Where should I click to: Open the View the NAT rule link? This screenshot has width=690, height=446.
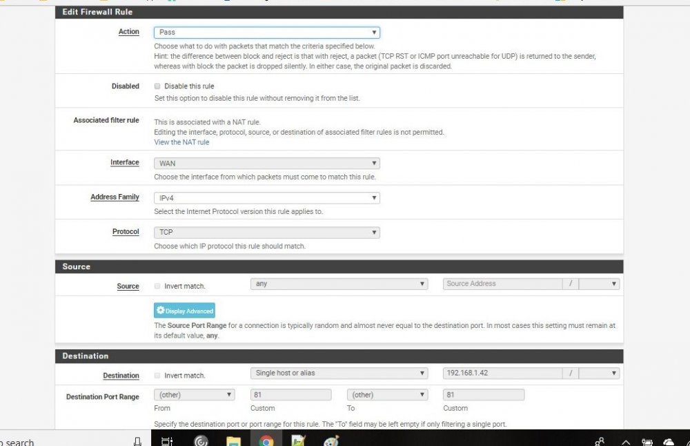click(181, 142)
